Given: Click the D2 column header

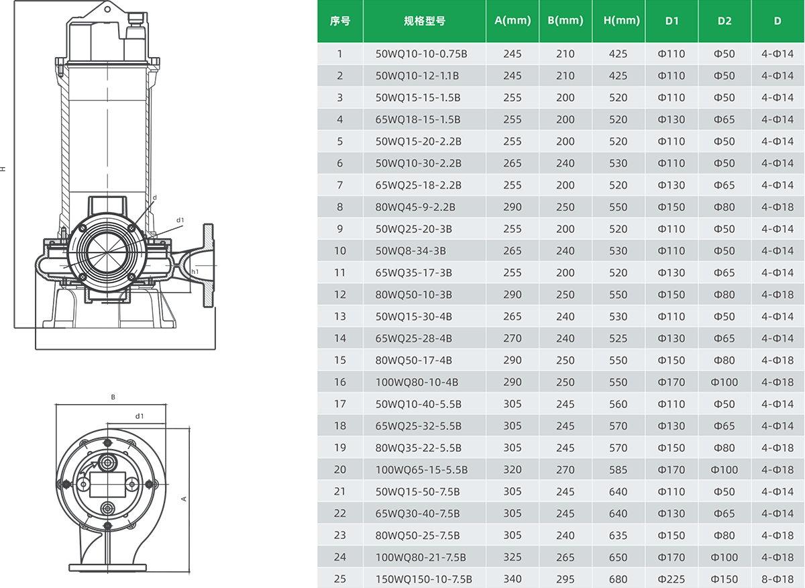Looking at the screenshot, I should (x=724, y=21).
